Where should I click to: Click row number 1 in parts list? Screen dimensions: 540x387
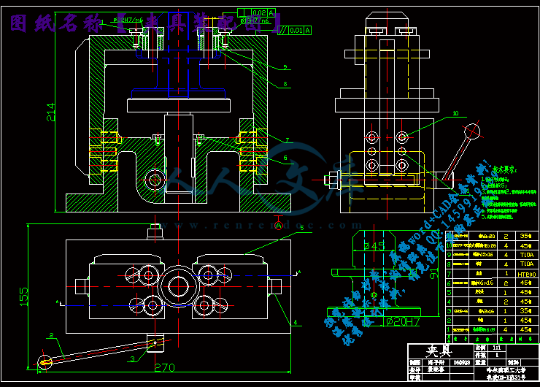pyautogui.click(x=448, y=330)
